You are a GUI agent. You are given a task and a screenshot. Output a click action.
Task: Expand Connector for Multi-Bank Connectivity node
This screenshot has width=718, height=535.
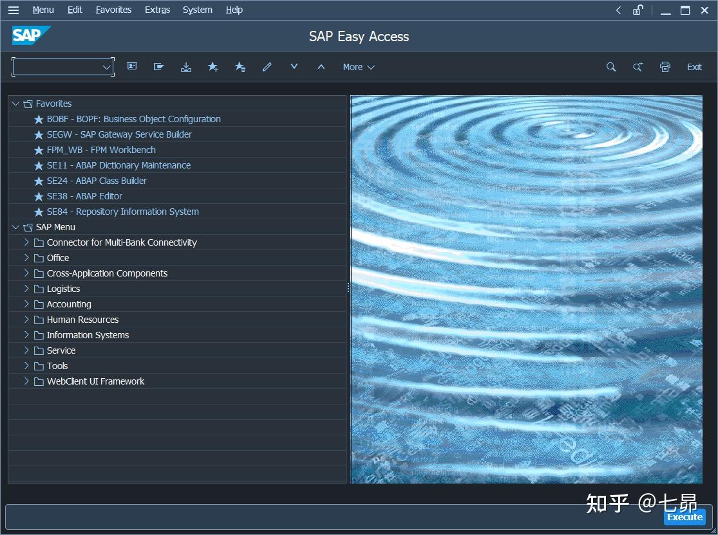click(x=26, y=242)
